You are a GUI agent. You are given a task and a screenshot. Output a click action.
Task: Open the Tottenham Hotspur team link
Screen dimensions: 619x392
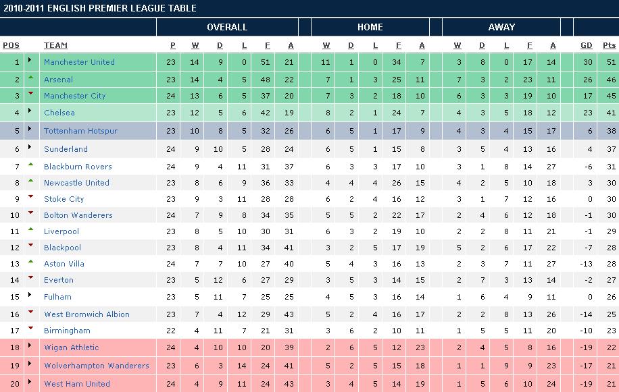[x=80, y=131]
